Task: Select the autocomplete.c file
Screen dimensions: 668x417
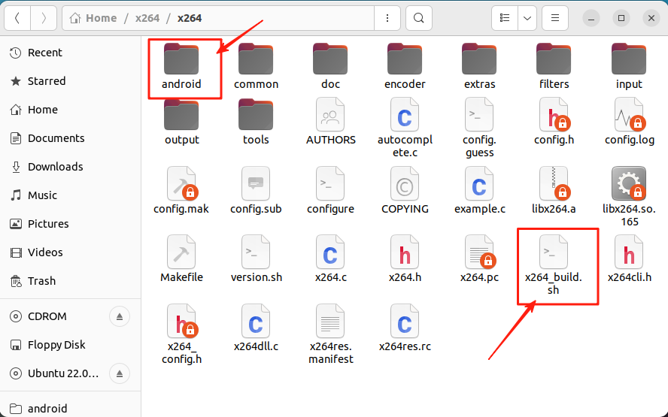Action: 405,128
